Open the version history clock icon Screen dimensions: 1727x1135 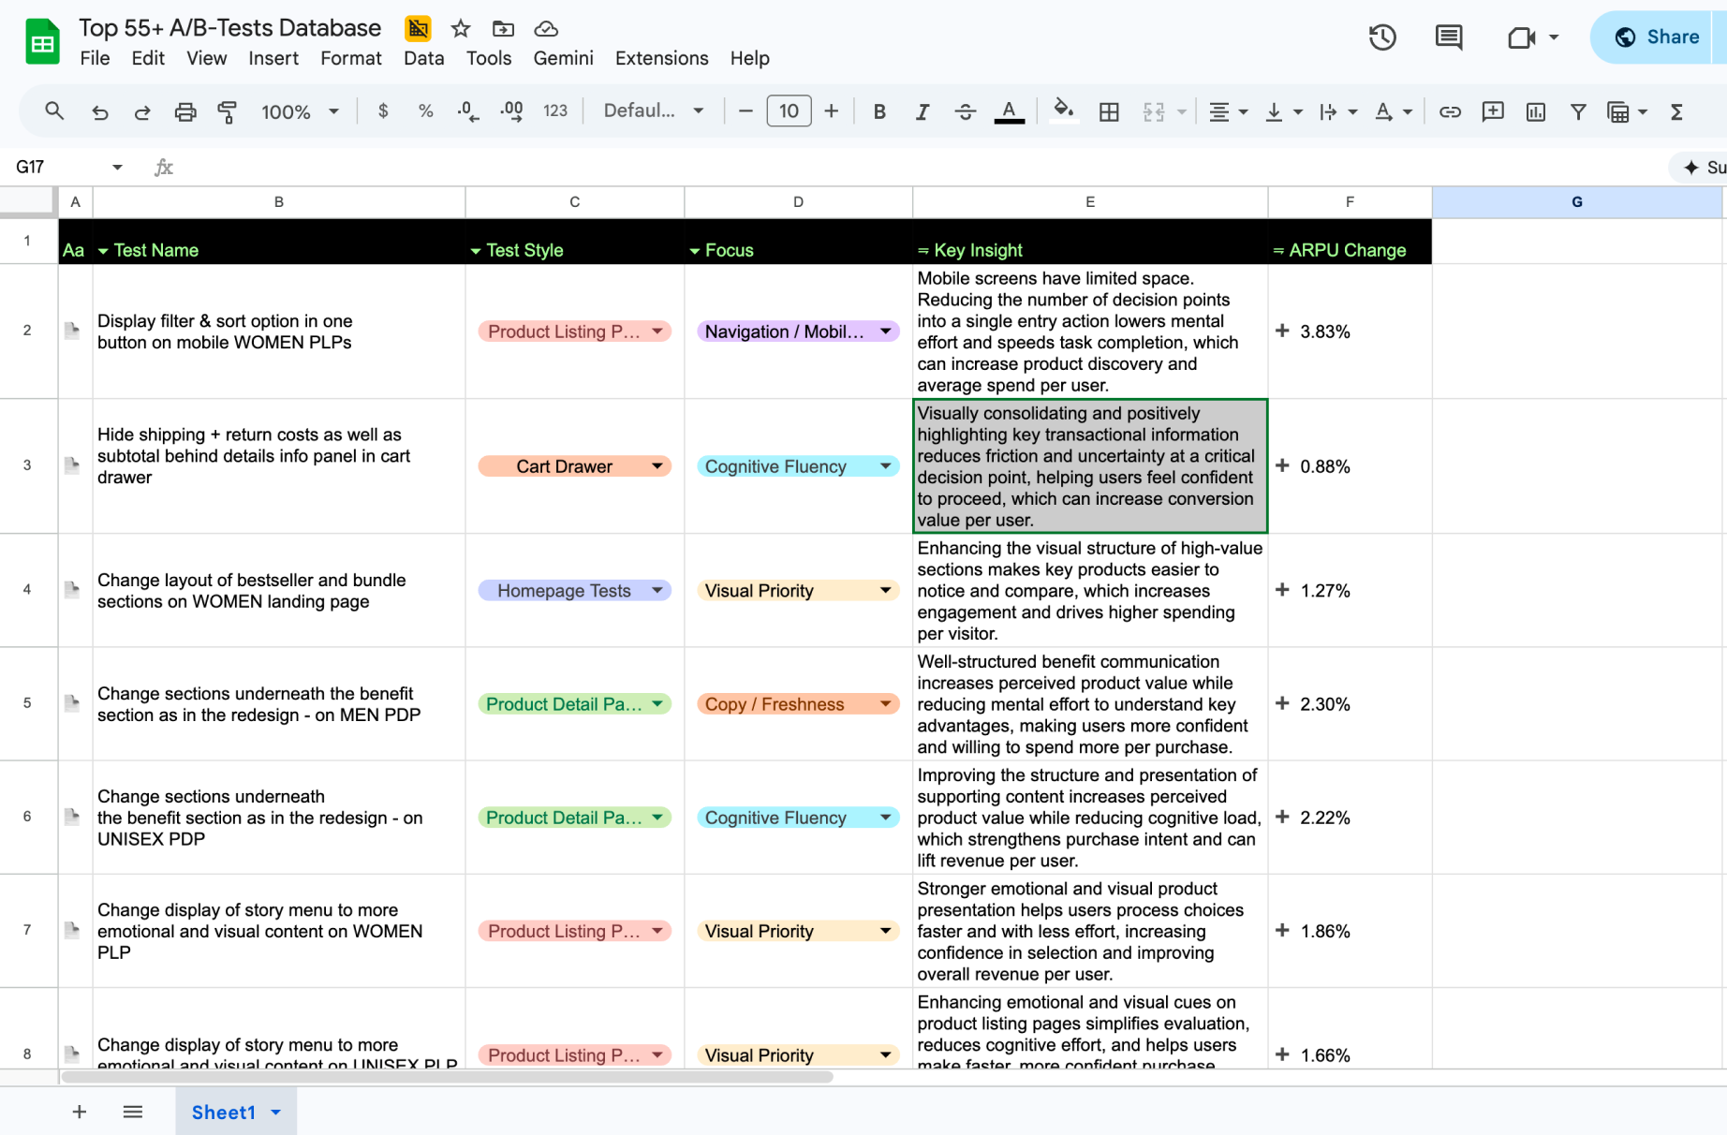tap(1382, 37)
